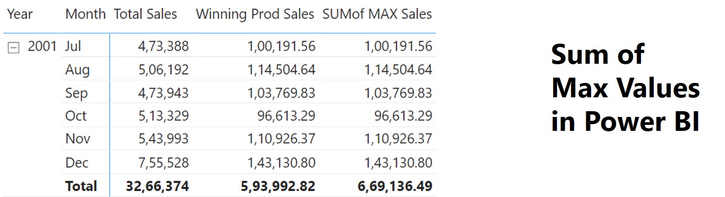The width and height of the screenshot is (725, 197).
Task: Select the total 32,66,374 cell
Action: [x=157, y=186]
